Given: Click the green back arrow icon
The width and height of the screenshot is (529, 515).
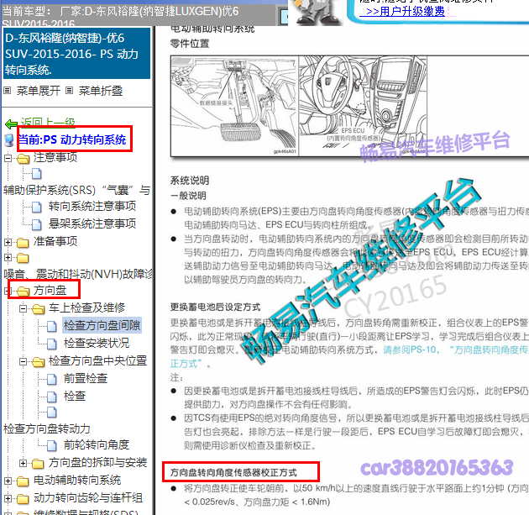Looking at the screenshot, I should click(11, 123).
